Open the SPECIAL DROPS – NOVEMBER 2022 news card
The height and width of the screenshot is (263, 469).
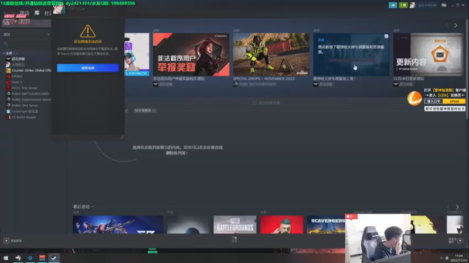coord(271,54)
